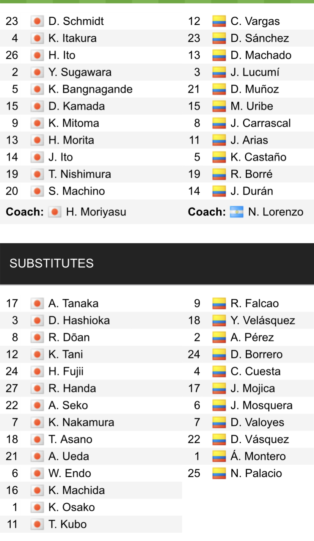
Task: Click Colombia flag icon next to R. Falcao
Action: (219, 304)
